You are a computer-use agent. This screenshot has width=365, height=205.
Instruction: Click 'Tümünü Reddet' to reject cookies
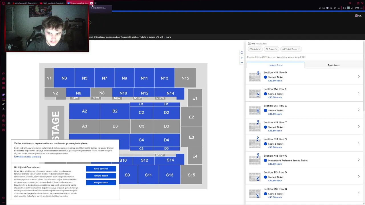coord(101,176)
